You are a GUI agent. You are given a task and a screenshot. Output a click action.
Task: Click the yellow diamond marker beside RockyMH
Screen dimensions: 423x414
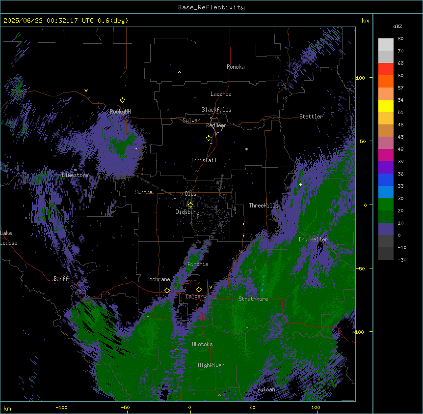click(123, 100)
